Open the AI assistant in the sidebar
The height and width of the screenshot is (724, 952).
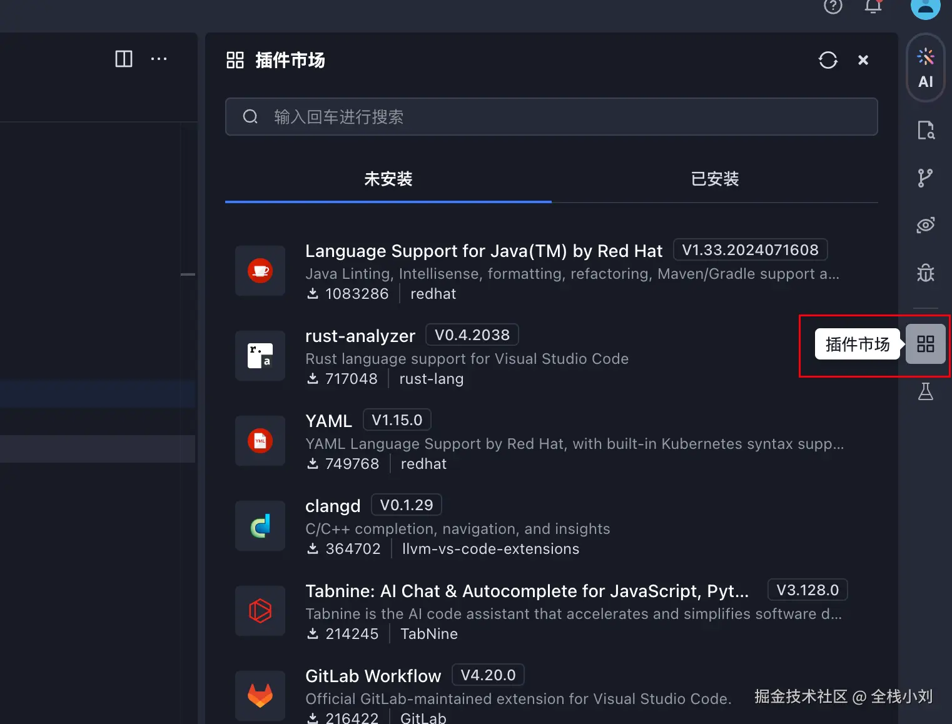pyautogui.click(x=925, y=68)
